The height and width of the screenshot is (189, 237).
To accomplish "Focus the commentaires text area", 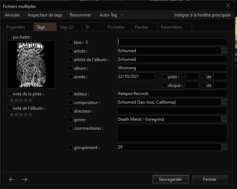I will coord(172,133).
